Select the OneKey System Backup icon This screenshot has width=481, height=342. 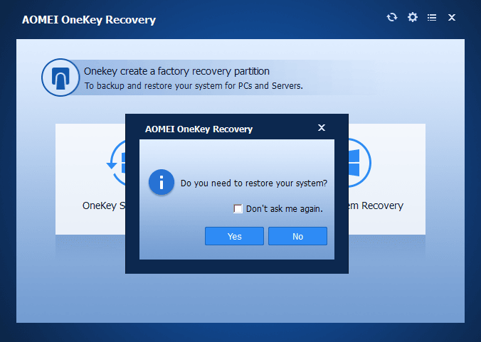click(117, 163)
